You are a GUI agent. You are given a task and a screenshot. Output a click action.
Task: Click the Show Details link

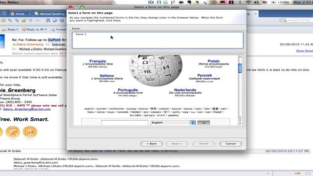pyautogui.click(x=304, y=51)
